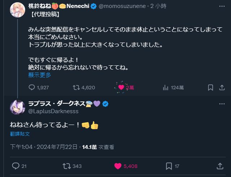Open Laplus Darkness profile avatar
This screenshot has width=231, height=177.
coord(17,107)
